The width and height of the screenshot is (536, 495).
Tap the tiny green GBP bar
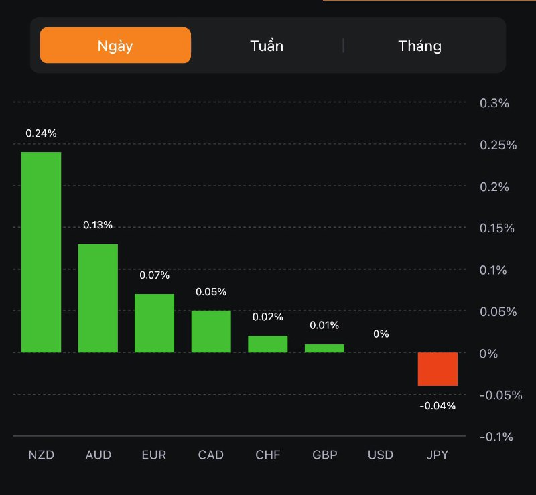click(324, 348)
